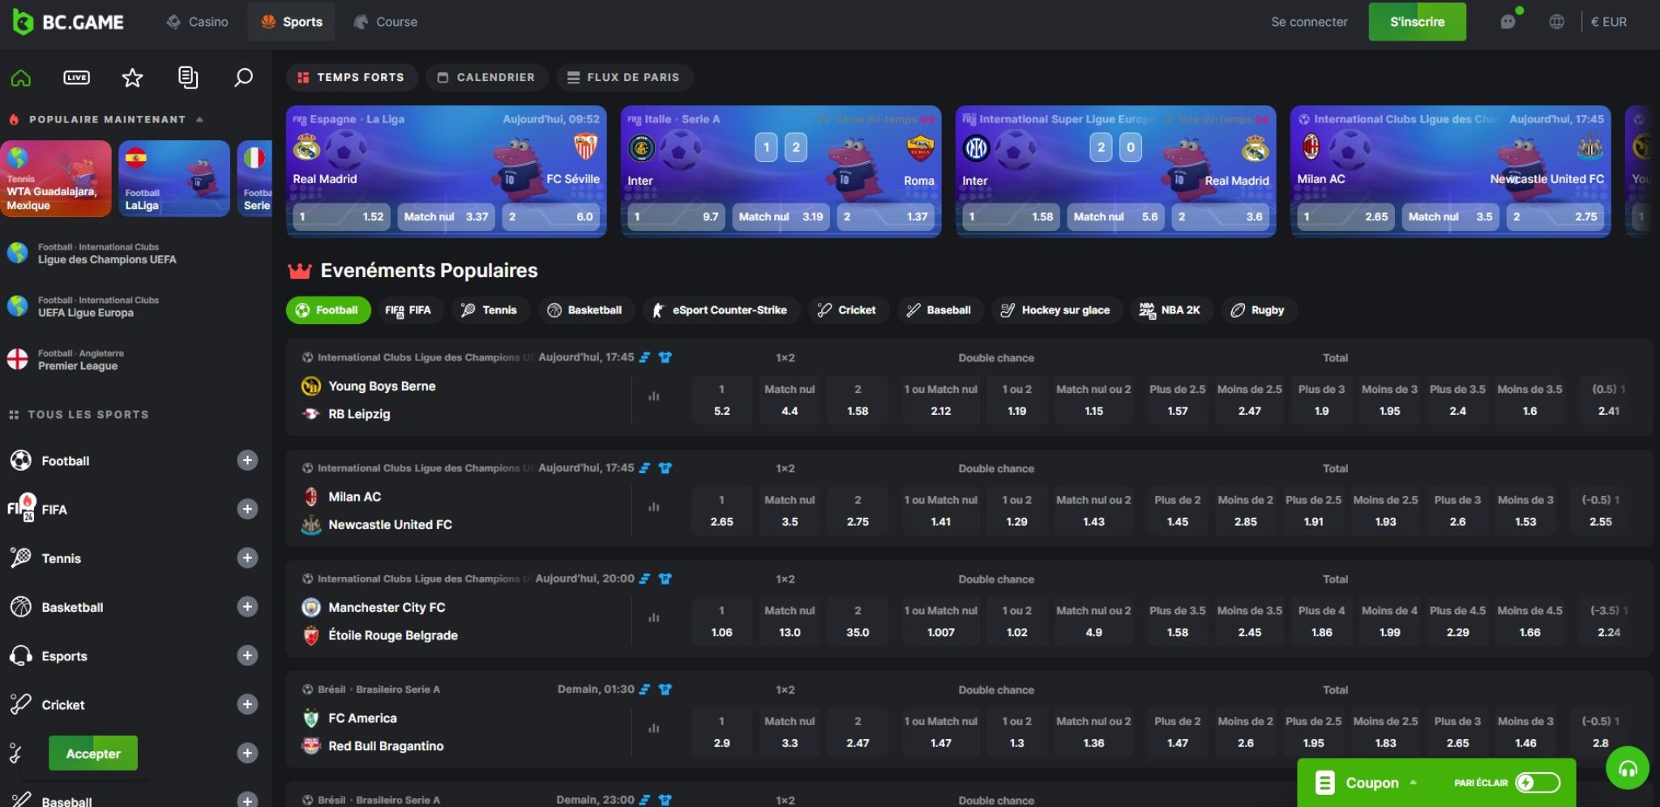Expand the Football sport with plus button
The width and height of the screenshot is (1660, 807).
pyautogui.click(x=247, y=460)
